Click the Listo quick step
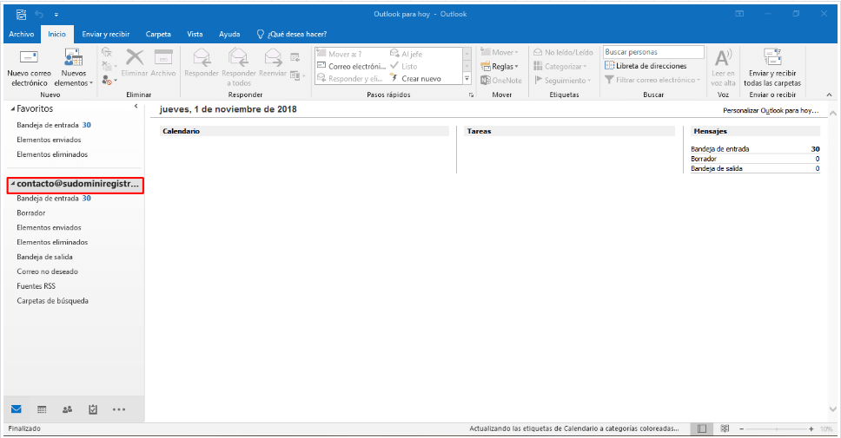 coord(403,67)
